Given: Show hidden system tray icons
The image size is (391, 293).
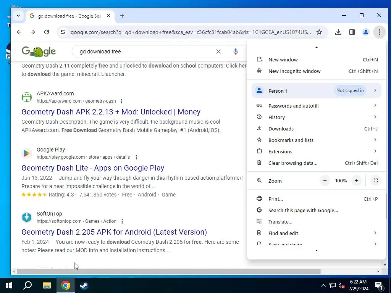Looking at the screenshot, I should [x=323, y=285].
